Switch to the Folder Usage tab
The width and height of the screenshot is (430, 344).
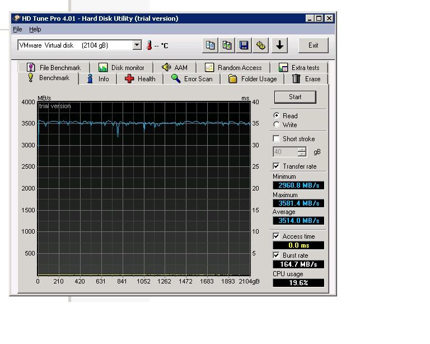coord(253,79)
